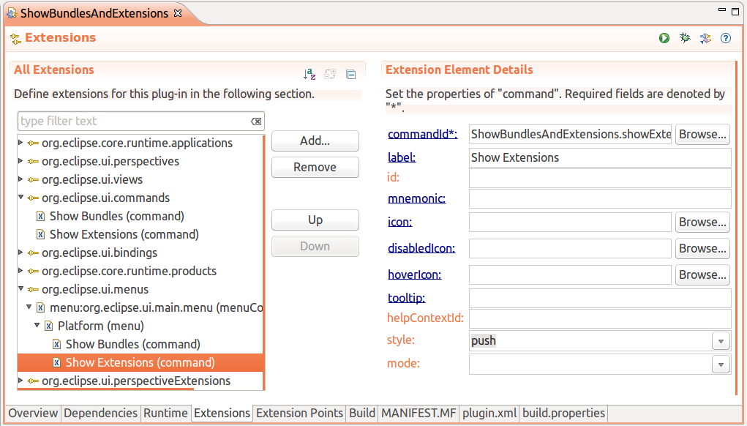This screenshot has width=747, height=426.
Task: Expand the org.eclipse.ui.views node
Action: pos(20,179)
